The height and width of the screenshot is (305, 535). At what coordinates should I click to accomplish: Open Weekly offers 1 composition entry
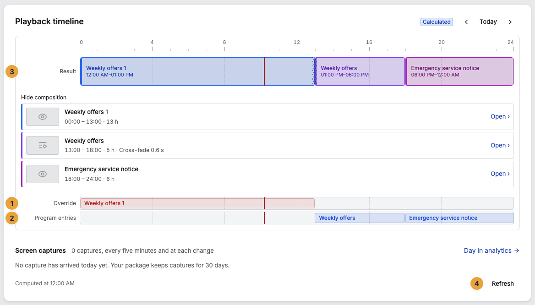click(x=500, y=117)
